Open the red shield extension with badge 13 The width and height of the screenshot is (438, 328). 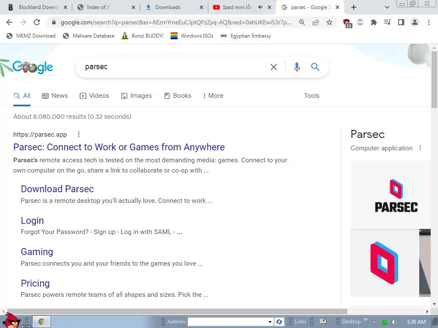coord(347,23)
